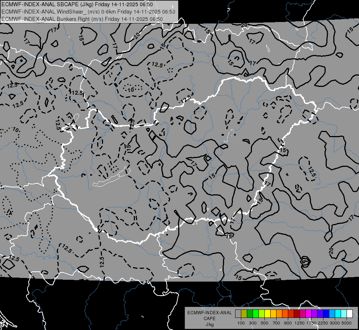Image resolution: width=359 pixels, height=330 pixels.
Task: Click the legend value 300
Action: (x=253, y=323)
